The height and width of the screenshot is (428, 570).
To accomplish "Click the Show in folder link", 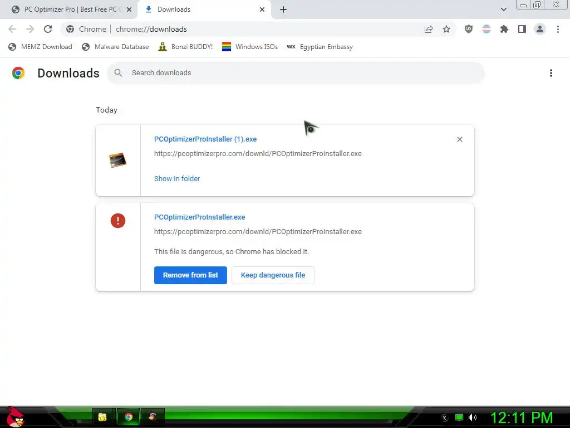I will pyautogui.click(x=177, y=179).
